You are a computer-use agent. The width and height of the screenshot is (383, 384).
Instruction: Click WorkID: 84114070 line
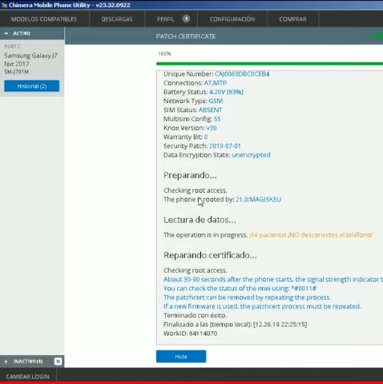pyautogui.click(x=190, y=333)
